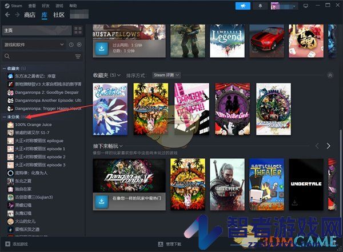Click the search magnifier icon in sidebar
The image size is (343, 252).
pyautogui.click(x=7, y=56)
